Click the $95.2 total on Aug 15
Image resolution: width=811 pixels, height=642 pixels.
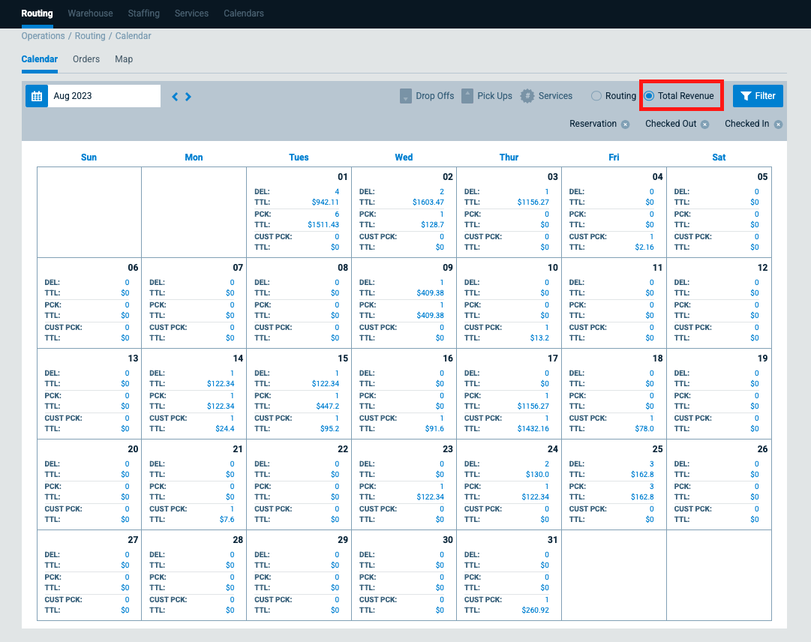pos(330,429)
